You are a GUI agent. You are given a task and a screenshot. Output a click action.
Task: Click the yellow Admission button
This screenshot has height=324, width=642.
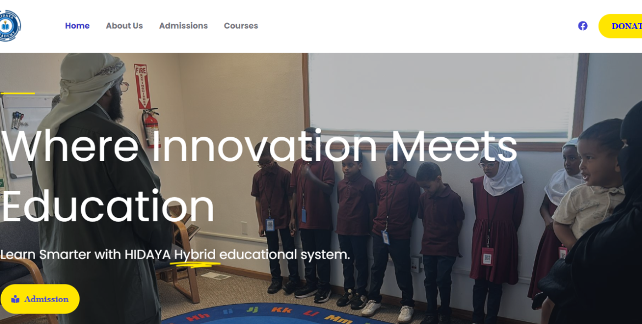coord(40,299)
